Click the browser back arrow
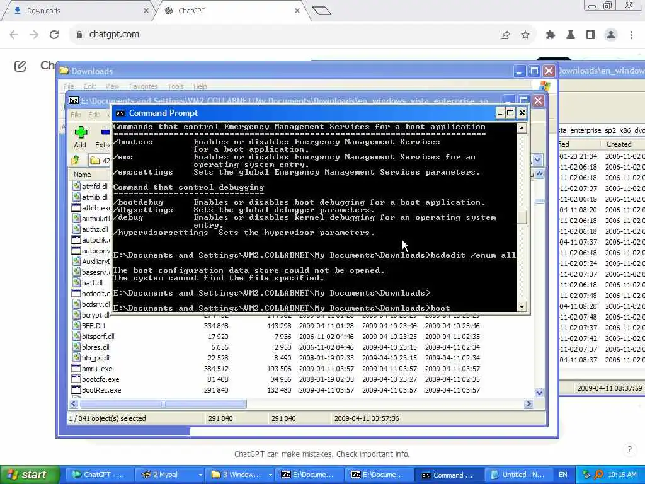 click(14, 35)
